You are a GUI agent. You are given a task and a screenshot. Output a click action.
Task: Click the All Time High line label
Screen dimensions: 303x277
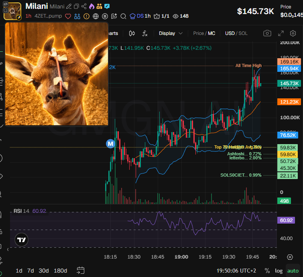[248, 65]
